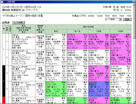Click the odds value 188.1 (16)
Screen dimensions: 136x104
click(40, 76)
